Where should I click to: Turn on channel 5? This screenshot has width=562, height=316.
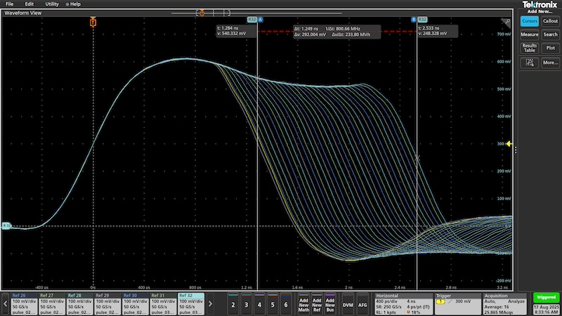(x=273, y=305)
